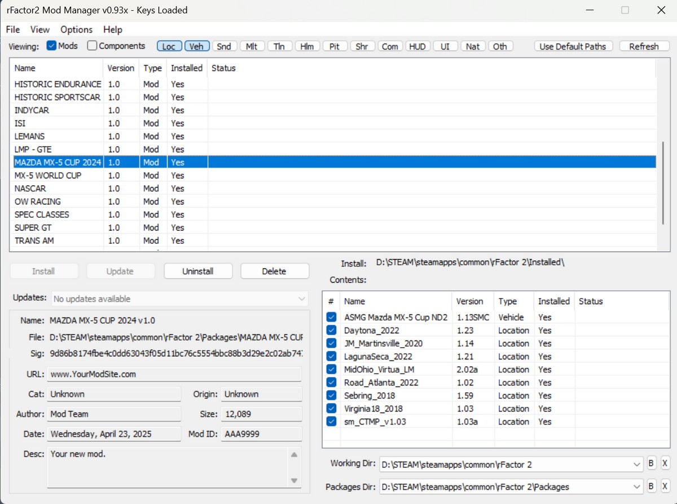This screenshot has width=677, height=504.
Task: Sort mods by Version column header
Action: (x=121, y=68)
